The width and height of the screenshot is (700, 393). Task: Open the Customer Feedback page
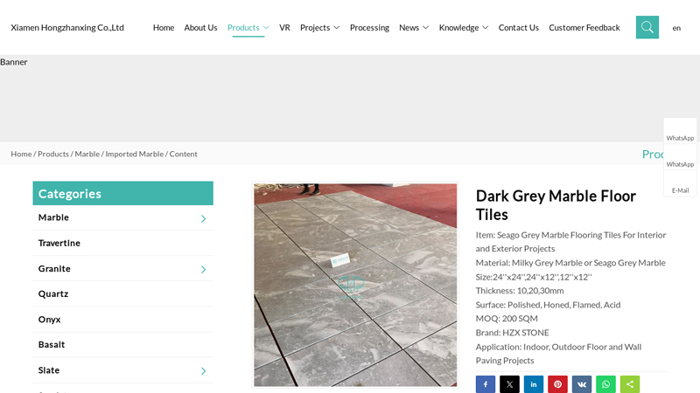tap(584, 28)
